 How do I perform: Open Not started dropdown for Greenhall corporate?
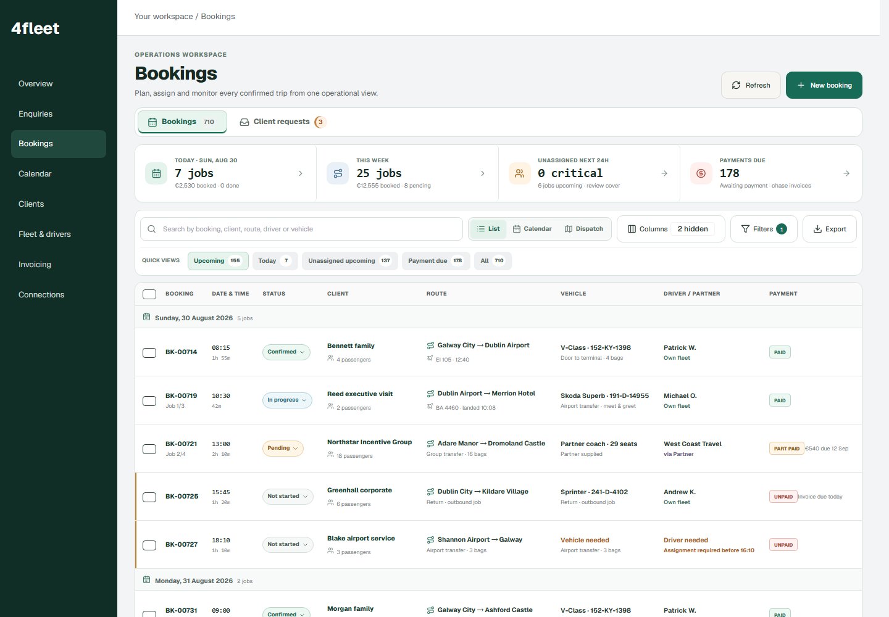pos(288,497)
